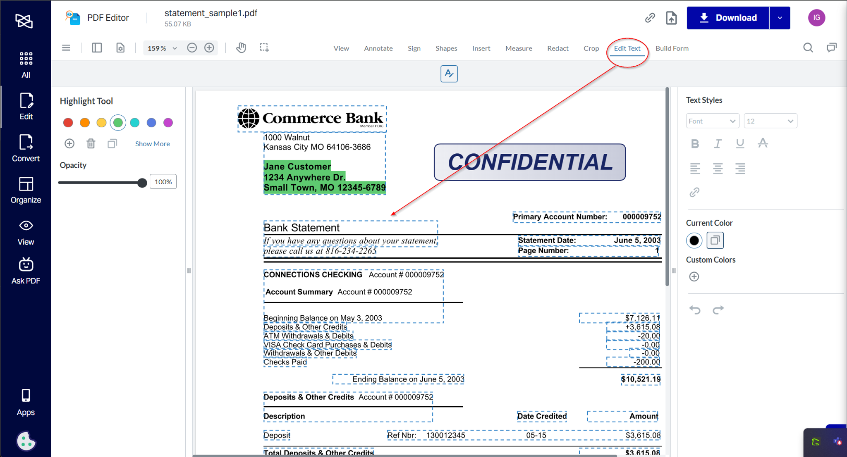Click the opacity slider handle

coord(142,183)
